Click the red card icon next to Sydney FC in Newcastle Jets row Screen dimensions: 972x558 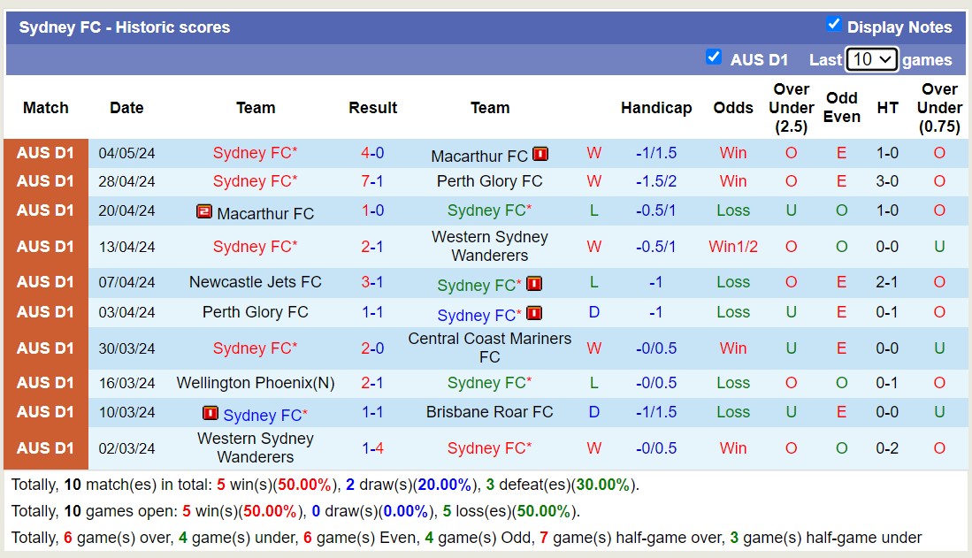[x=532, y=285]
